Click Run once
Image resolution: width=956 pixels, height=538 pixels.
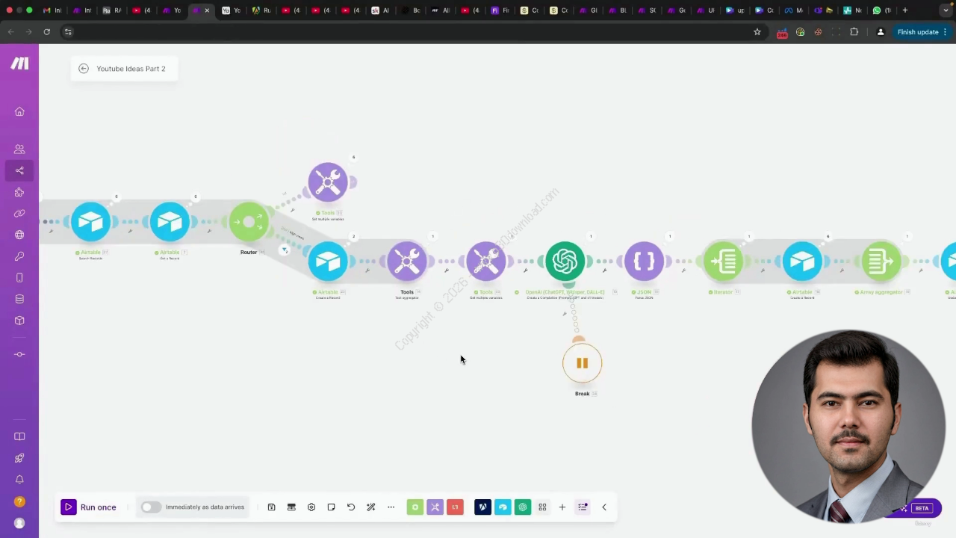tap(89, 507)
